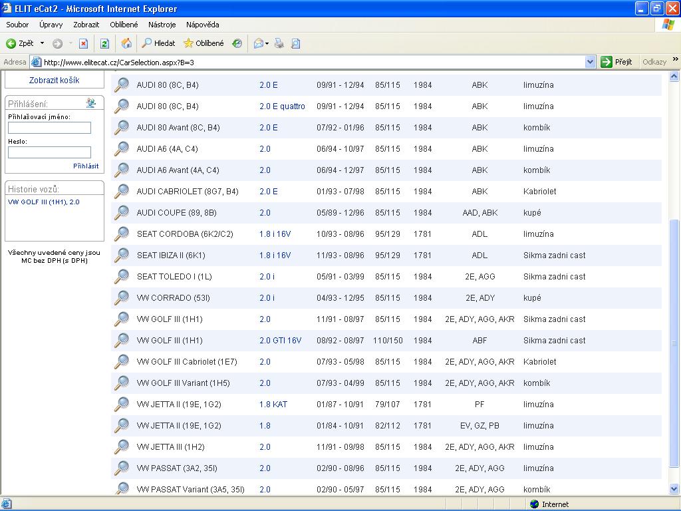
Task: Click magnifier icon for AUDI 80 Avant row
Action: pos(122,127)
